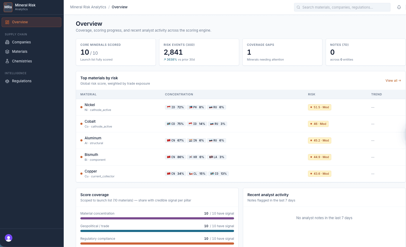Click the India flag in Aluminum row
Screen dimensions: 406x247
pos(191,140)
